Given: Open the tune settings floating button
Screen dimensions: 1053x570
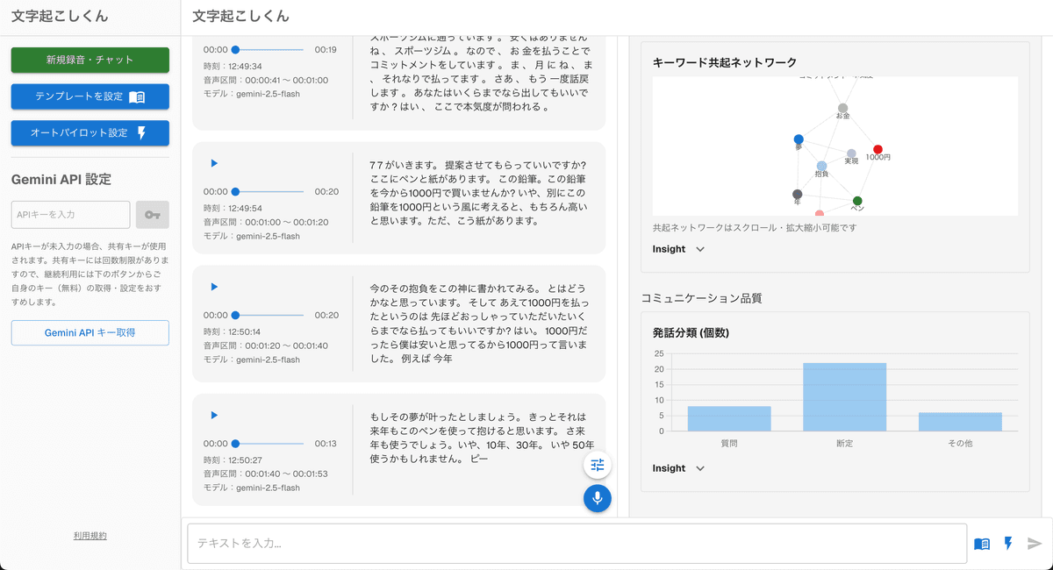Looking at the screenshot, I should click(598, 465).
